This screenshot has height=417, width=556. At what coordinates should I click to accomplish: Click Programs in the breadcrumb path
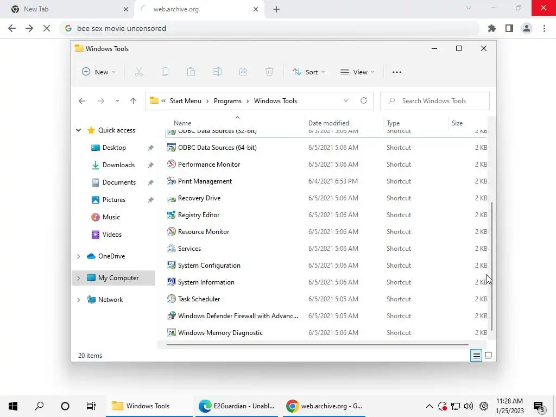click(x=228, y=101)
